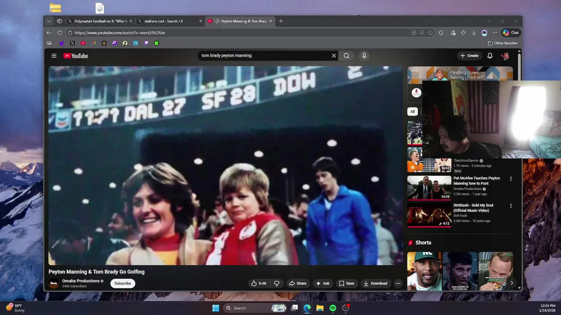Click the Omaha Productions channel name
Viewport: 561px width, 315px height.
81,281
